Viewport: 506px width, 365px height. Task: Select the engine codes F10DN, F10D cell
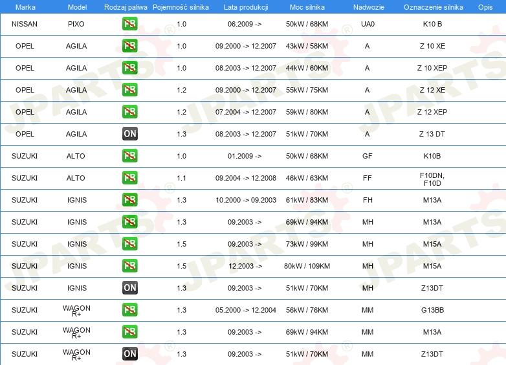(432, 179)
